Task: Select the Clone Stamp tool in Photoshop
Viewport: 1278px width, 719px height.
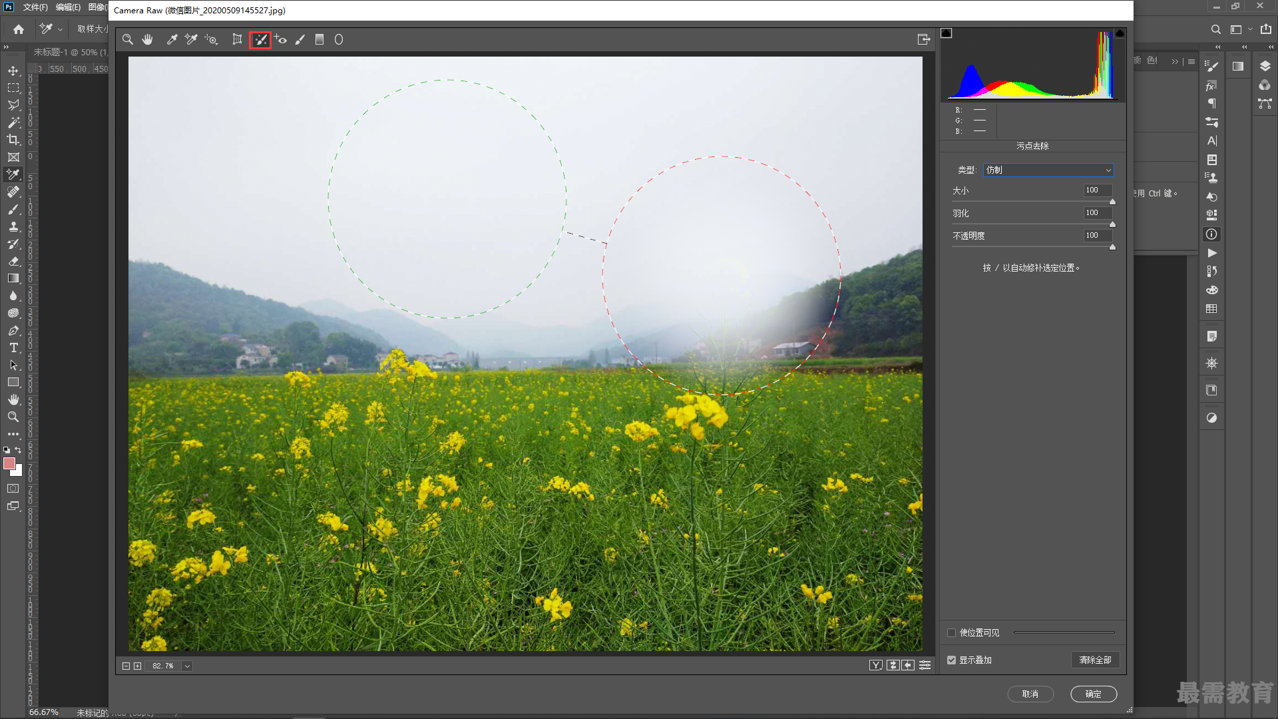Action: click(13, 227)
